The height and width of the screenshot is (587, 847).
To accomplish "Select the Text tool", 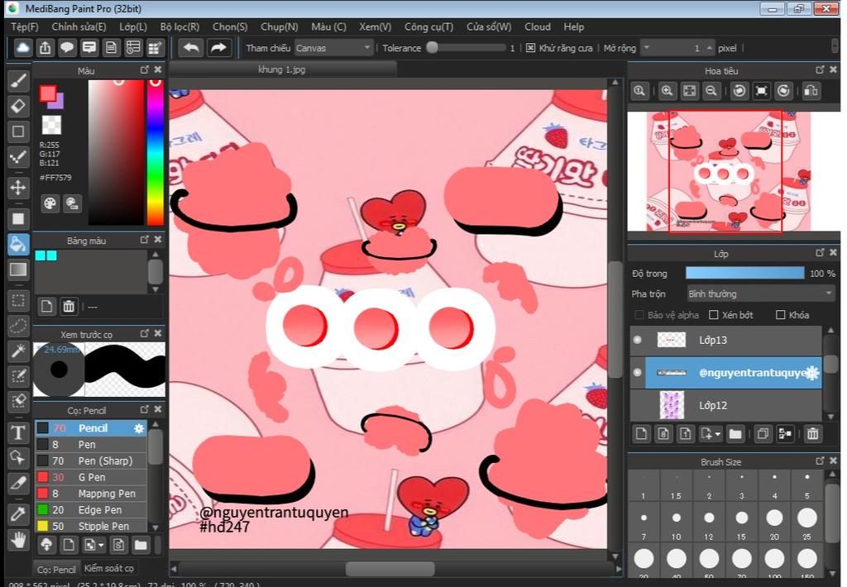I will coord(18,432).
